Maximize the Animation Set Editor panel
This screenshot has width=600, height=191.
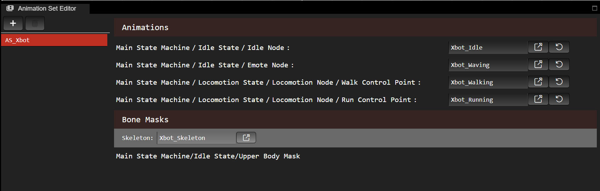pyautogui.click(x=595, y=8)
